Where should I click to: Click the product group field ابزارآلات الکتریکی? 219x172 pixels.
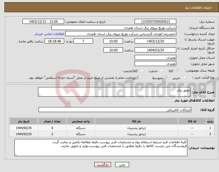pos(115,110)
